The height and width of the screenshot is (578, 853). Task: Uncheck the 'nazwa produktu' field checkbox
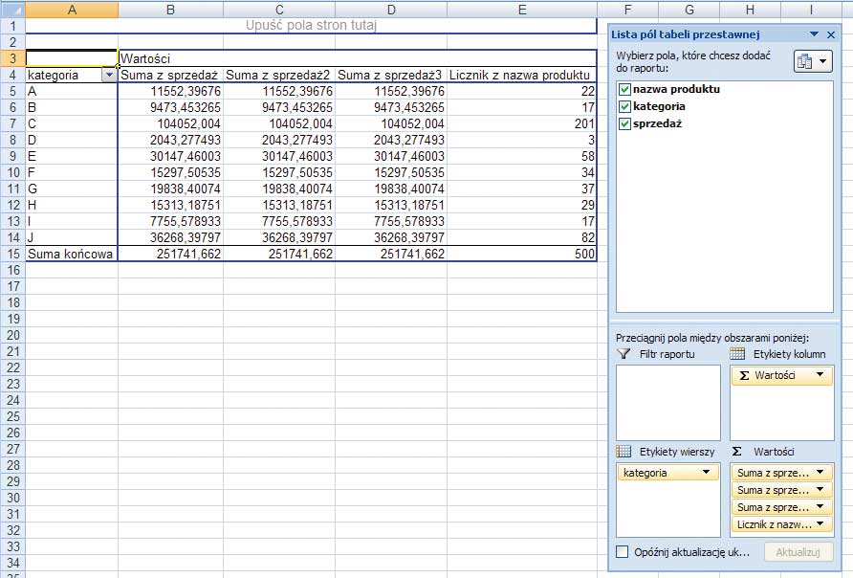[625, 89]
